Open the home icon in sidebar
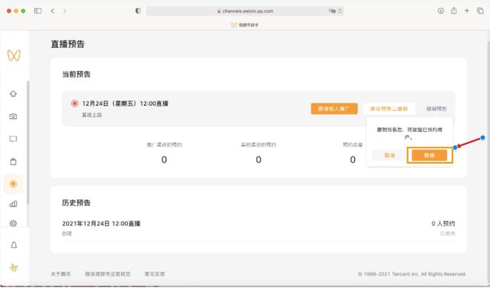Screen dimensions: 490x288 pyautogui.click(x=13, y=93)
